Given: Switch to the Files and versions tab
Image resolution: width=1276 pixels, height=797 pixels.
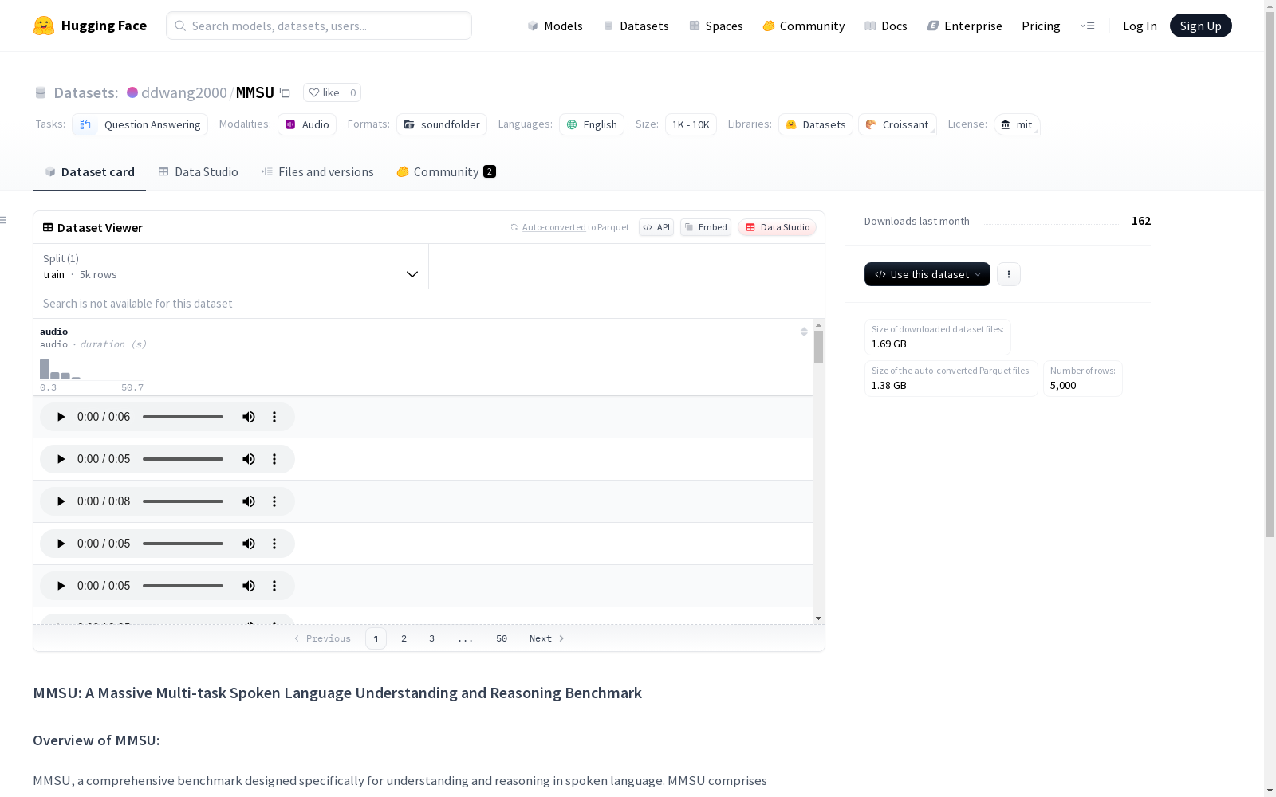Looking at the screenshot, I should click(x=317, y=172).
